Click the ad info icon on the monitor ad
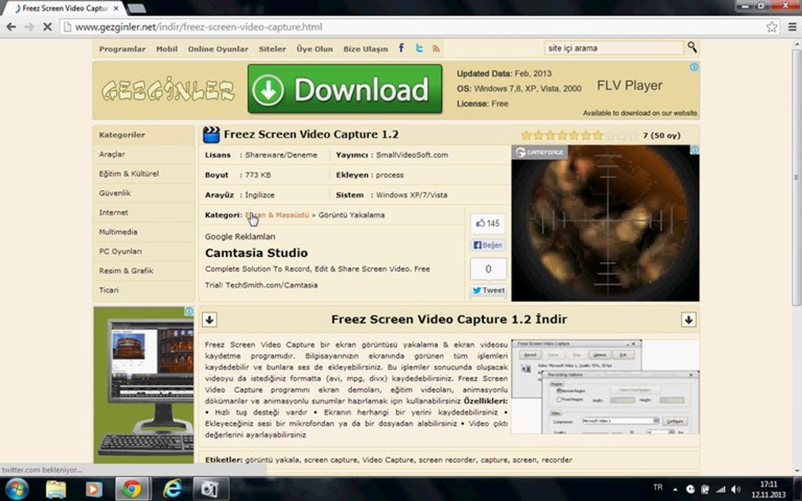This screenshot has width=802, height=501. pyautogui.click(x=189, y=311)
